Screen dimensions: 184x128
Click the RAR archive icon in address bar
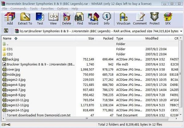(17, 31)
